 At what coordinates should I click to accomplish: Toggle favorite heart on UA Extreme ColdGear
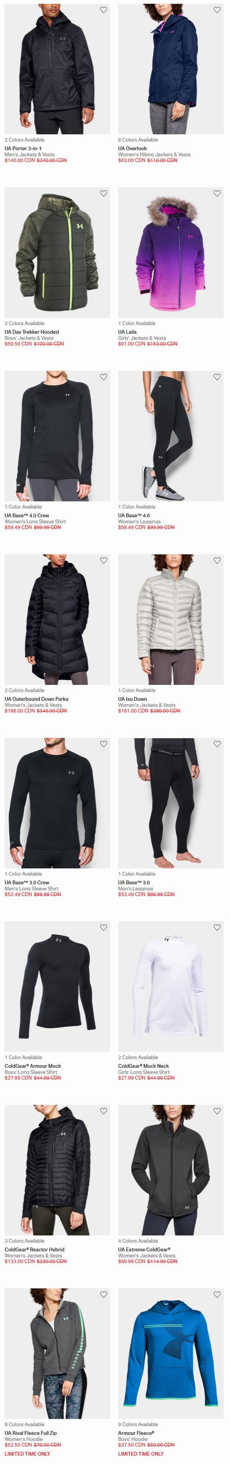(x=217, y=1111)
